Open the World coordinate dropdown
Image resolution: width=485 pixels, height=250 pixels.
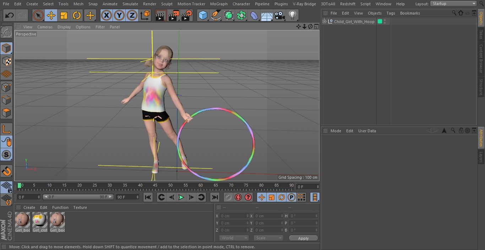[234, 238]
